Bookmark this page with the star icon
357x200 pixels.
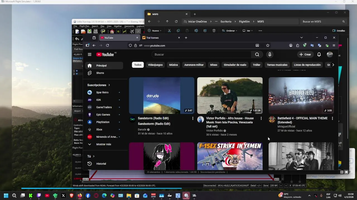[268, 45]
